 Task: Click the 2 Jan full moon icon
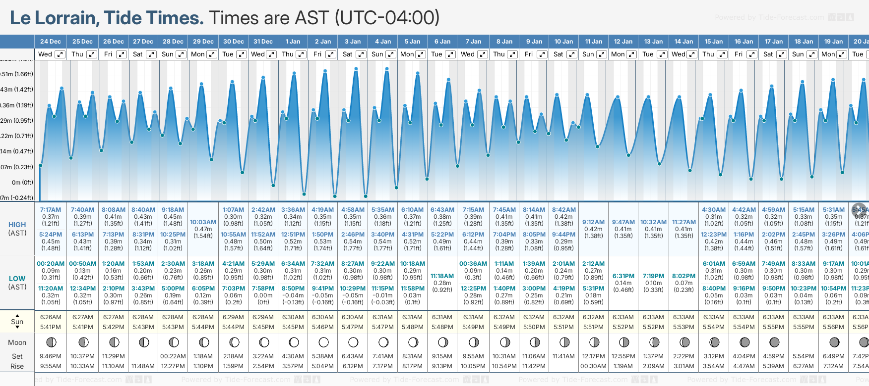[323, 342]
